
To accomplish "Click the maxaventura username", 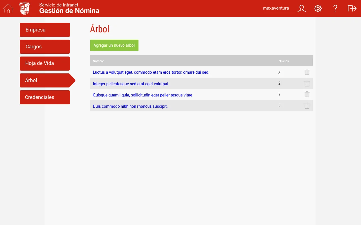I will point(276,8).
